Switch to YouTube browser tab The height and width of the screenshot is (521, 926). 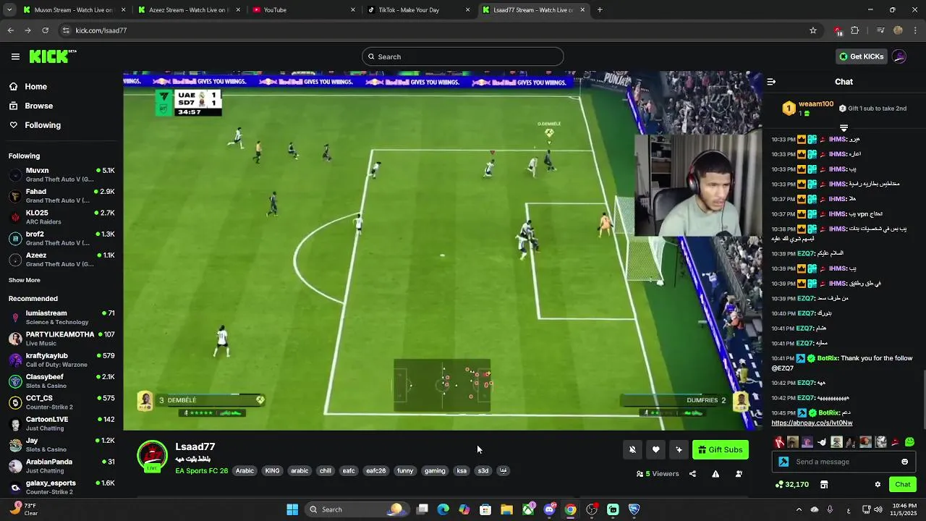(304, 10)
